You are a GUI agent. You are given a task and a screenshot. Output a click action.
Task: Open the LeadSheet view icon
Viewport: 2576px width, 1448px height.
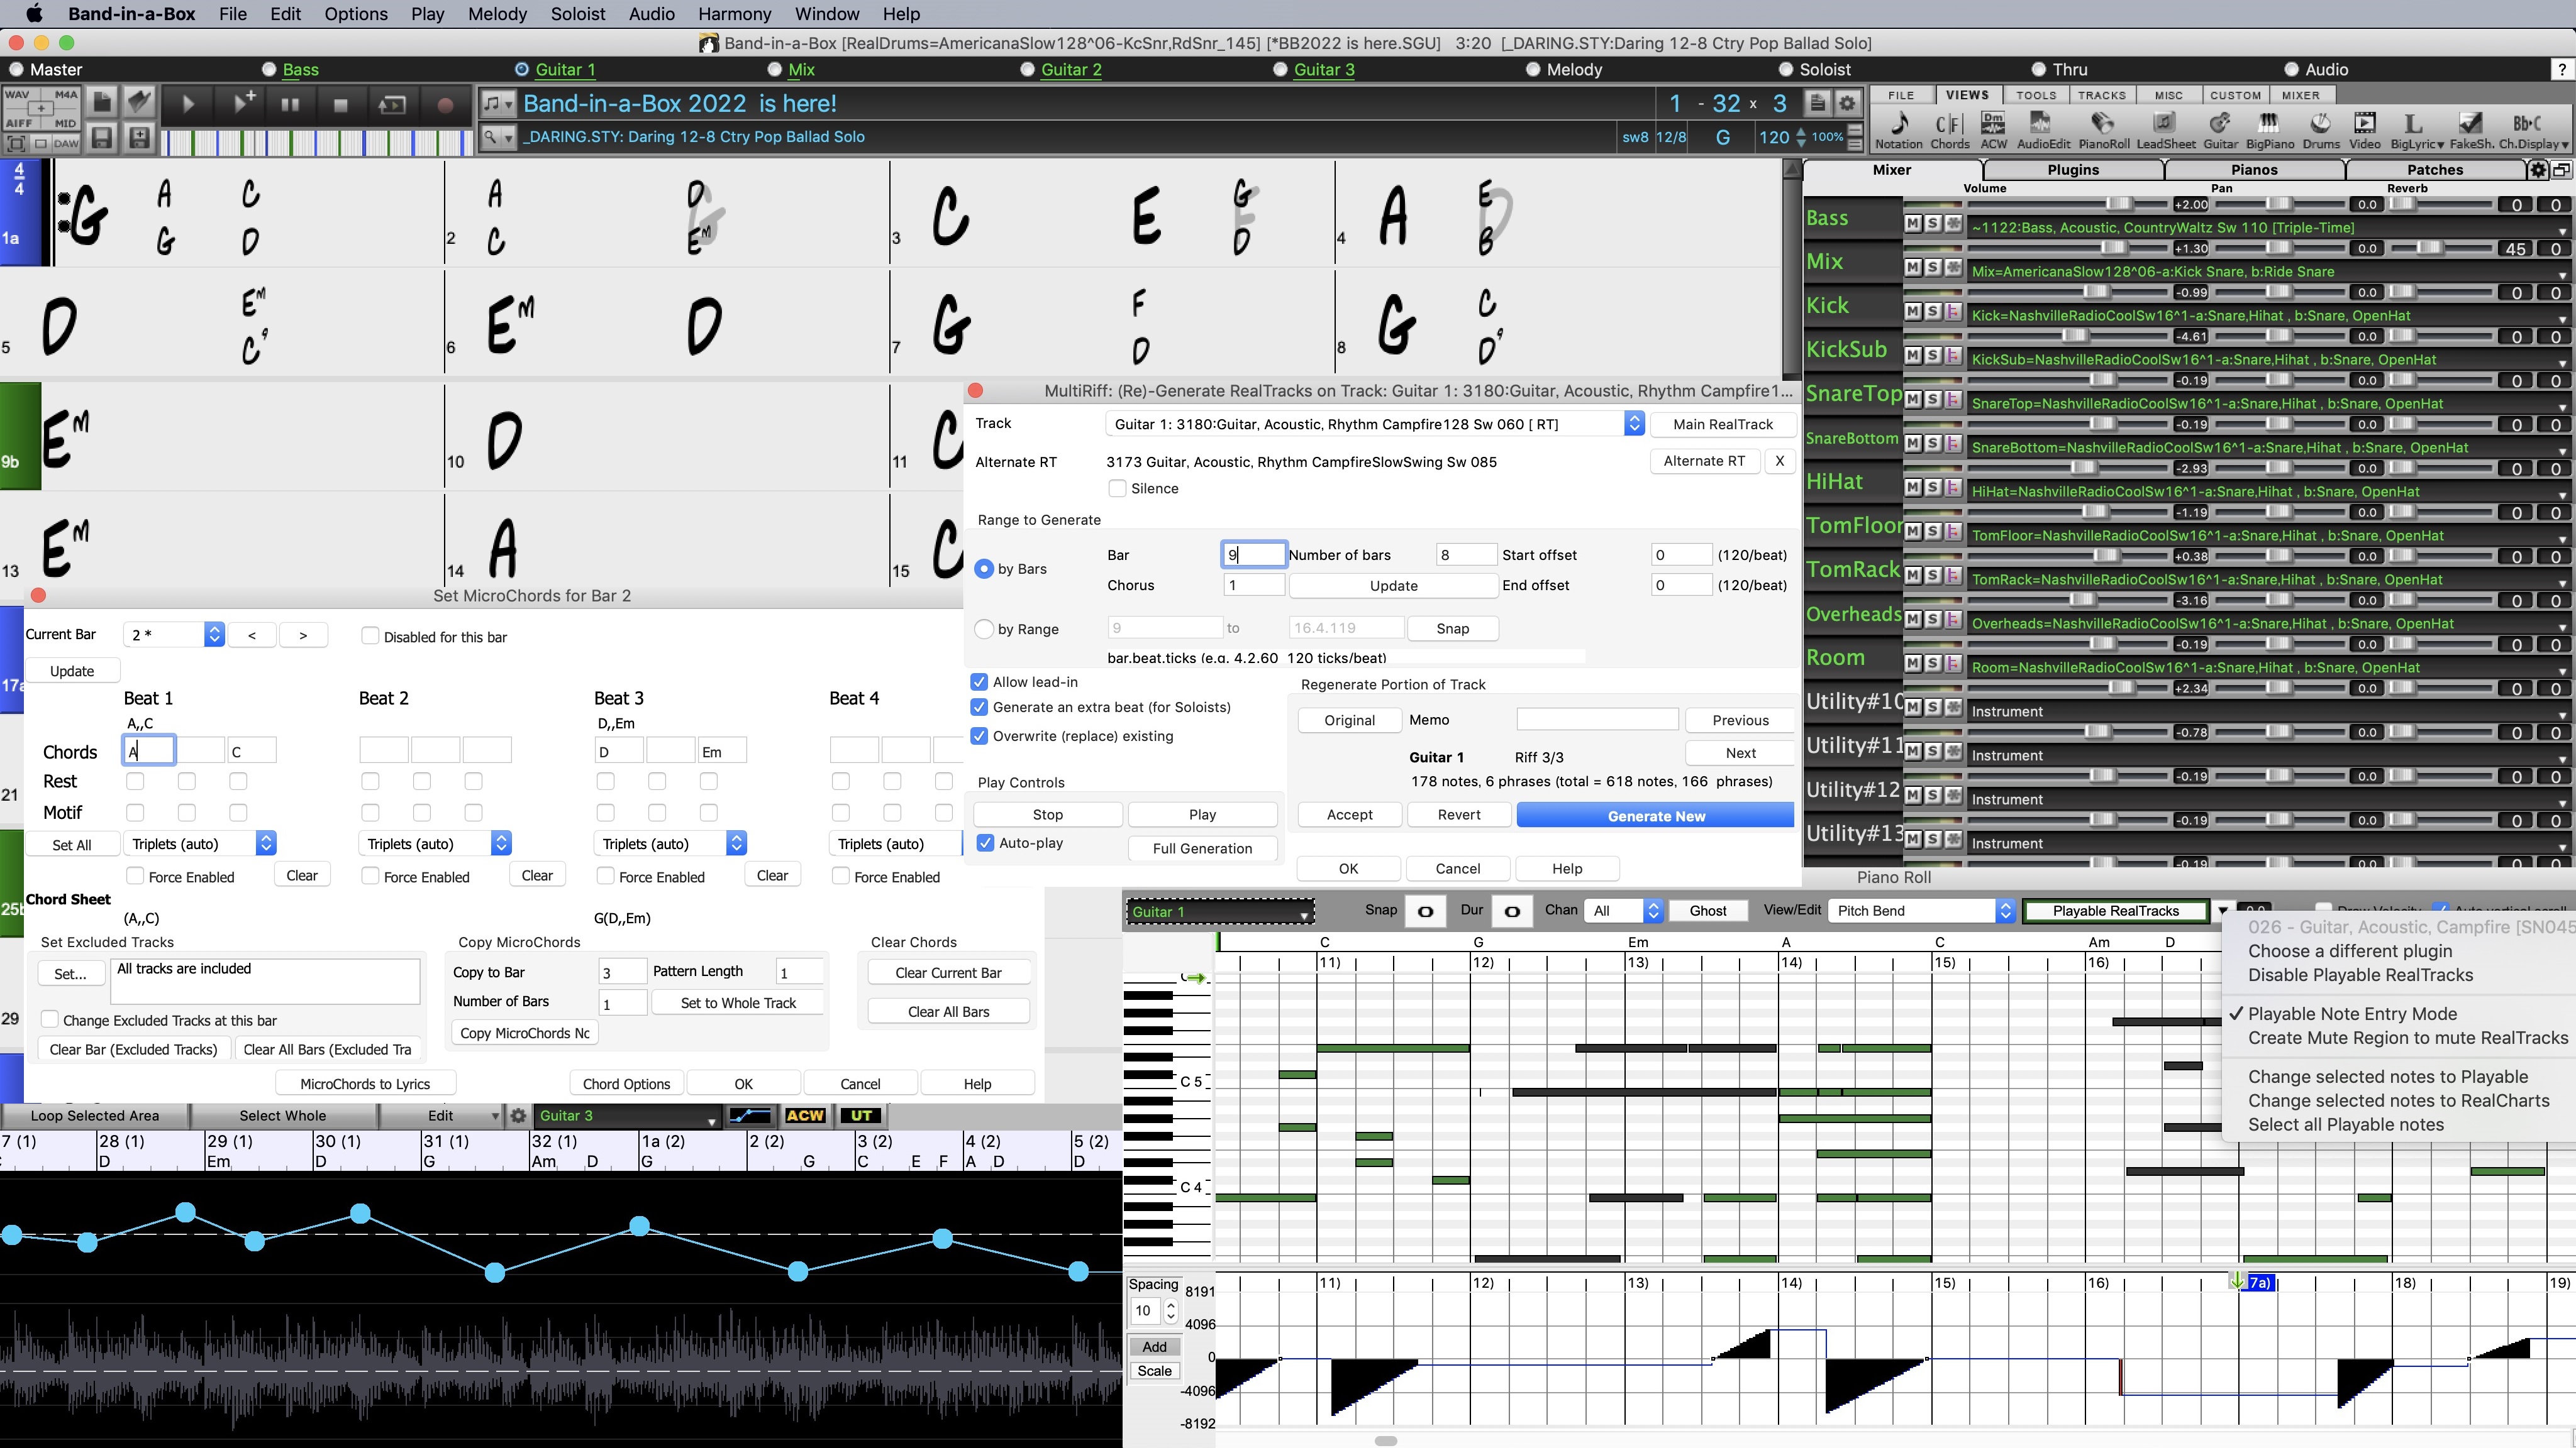pos(2165,130)
